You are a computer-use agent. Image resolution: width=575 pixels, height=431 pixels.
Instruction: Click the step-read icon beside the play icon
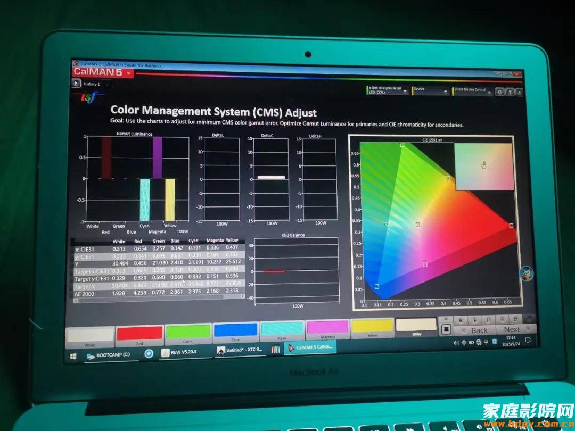coord(488,320)
